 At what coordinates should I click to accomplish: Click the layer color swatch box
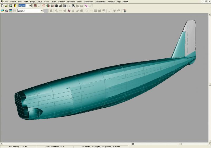tap(46, 11)
